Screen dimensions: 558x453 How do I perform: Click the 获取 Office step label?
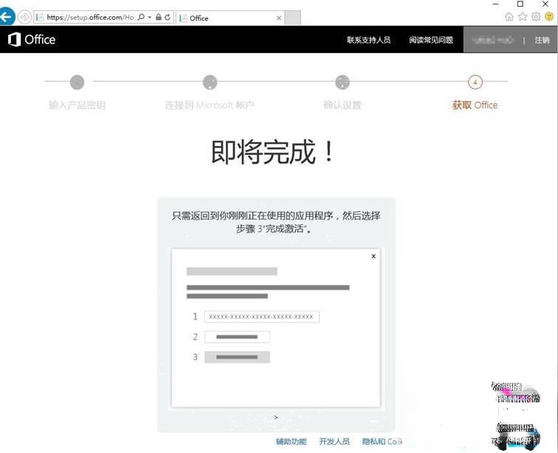[475, 105]
